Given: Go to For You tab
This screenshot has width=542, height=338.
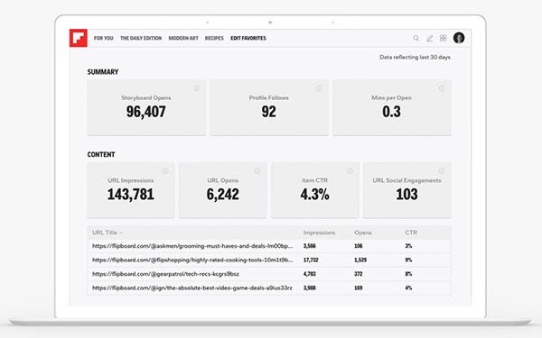Looking at the screenshot, I should 103,38.
